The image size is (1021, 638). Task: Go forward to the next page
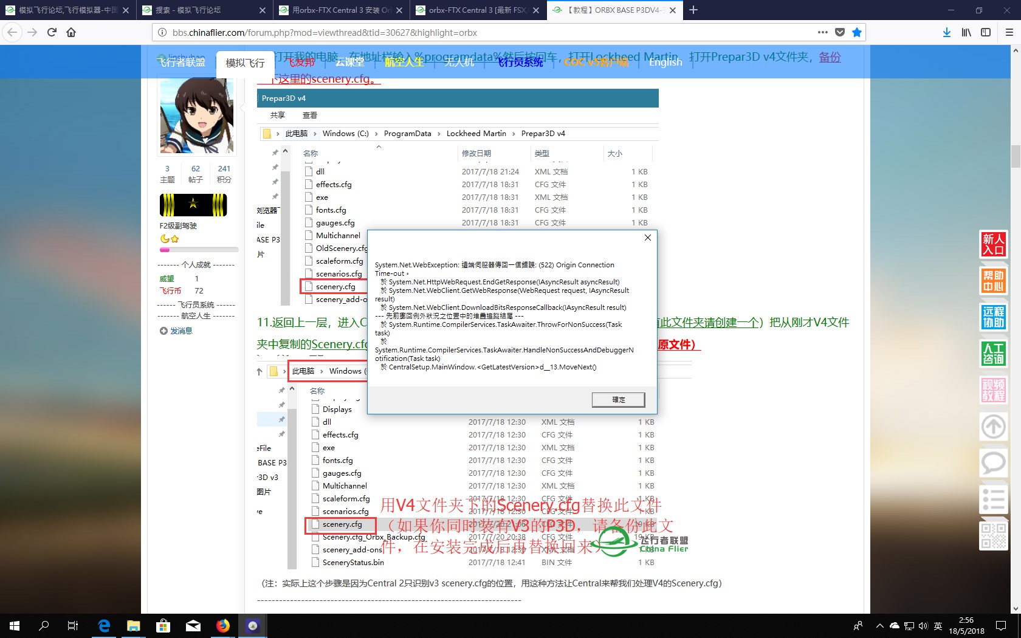[x=32, y=32]
